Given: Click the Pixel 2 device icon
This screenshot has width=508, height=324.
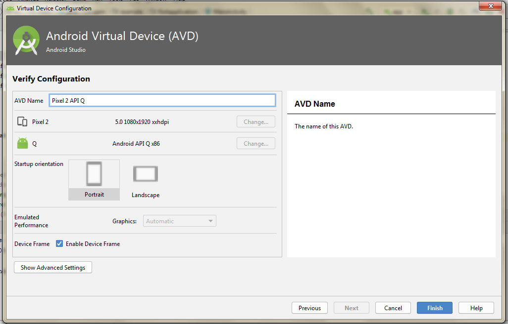Looking at the screenshot, I should 22,122.
